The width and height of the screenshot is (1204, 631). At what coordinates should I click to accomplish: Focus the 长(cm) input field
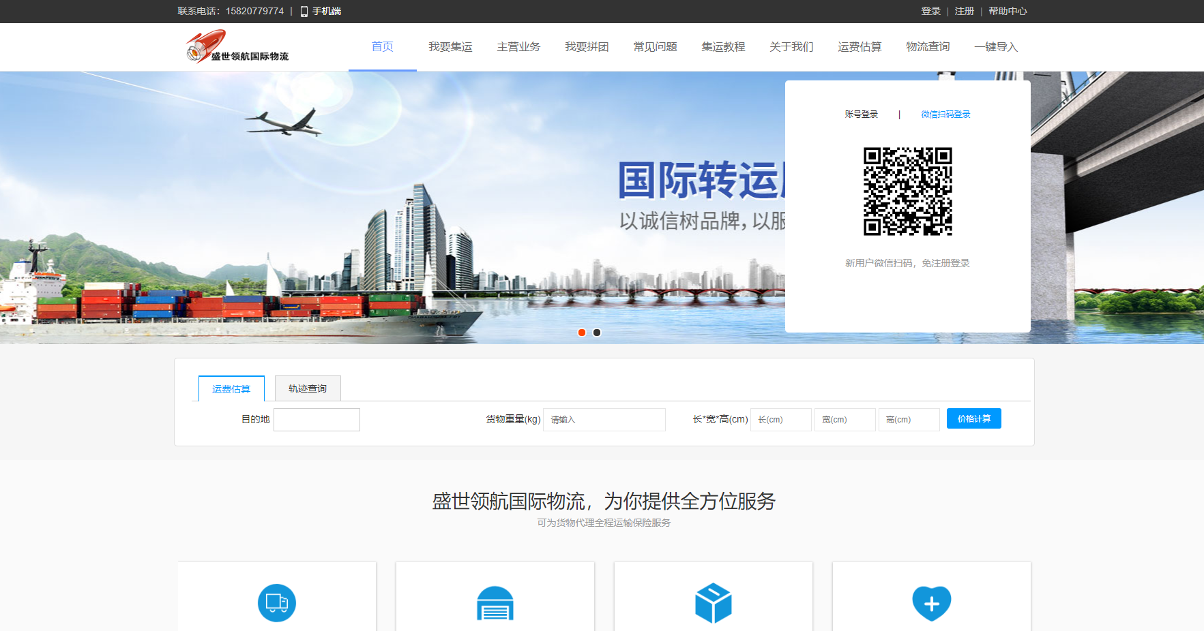(x=781, y=420)
